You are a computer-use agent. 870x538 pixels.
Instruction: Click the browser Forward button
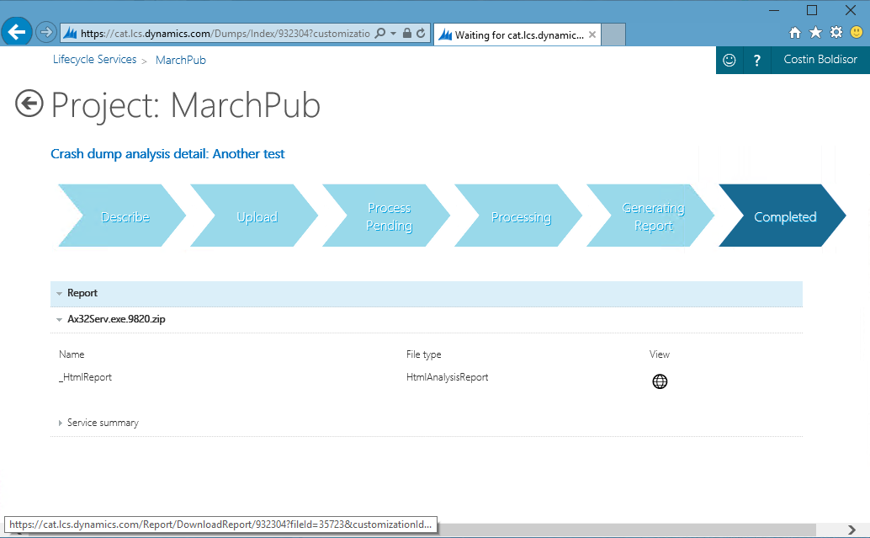(x=46, y=33)
